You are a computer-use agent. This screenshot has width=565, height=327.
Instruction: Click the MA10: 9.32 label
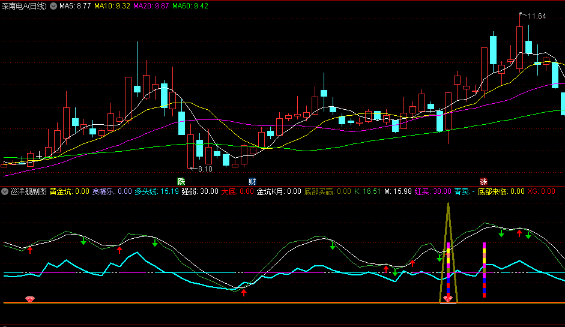coord(112,6)
